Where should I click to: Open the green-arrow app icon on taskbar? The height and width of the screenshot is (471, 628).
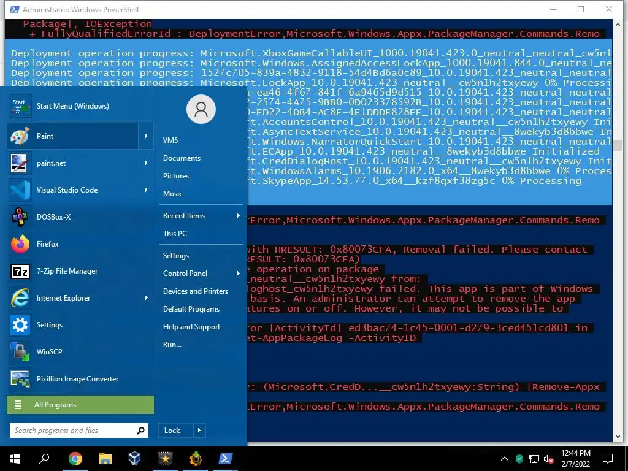[196, 459]
